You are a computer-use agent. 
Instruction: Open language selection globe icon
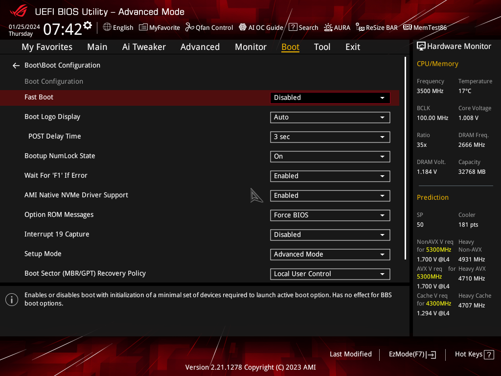click(x=107, y=27)
